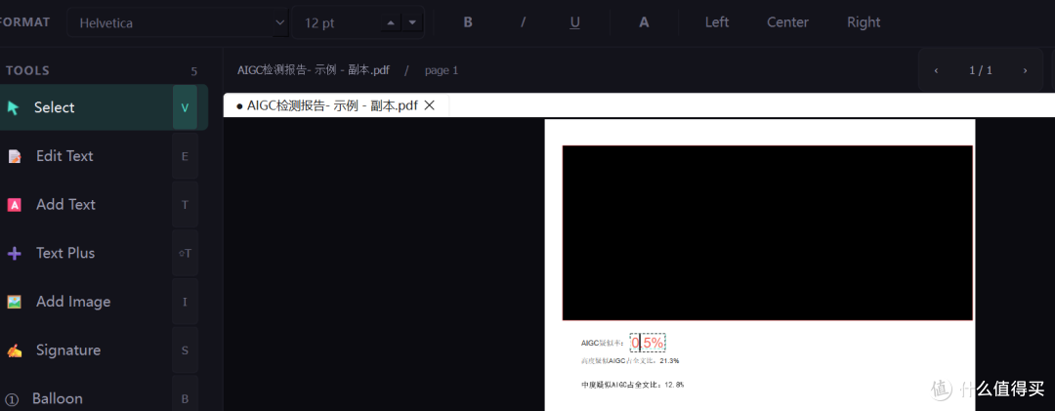Click the I shortcut badge for Add Image
This screenshot has width=1055, height=411.
click(x=185, y=302)
